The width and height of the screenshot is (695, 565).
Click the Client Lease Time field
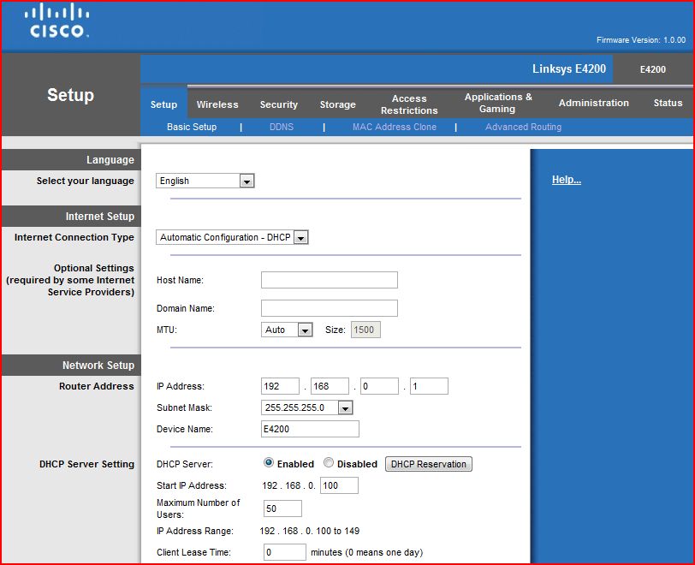[x=284, y=552]
